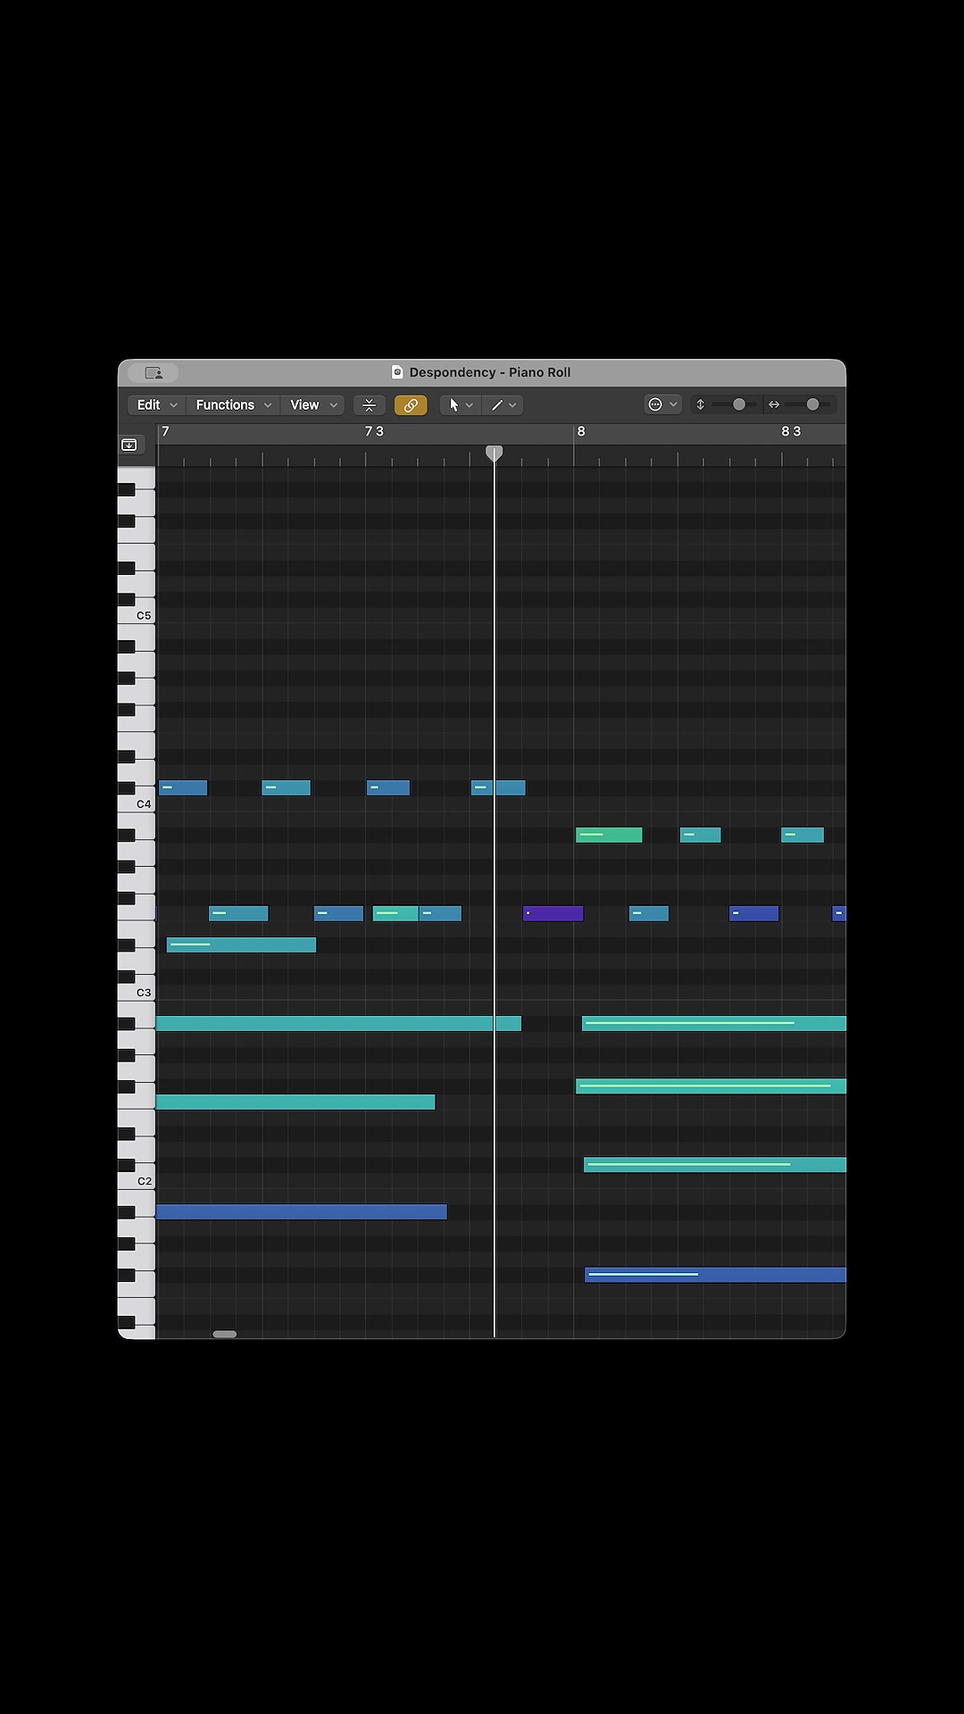Open the View menu

coord(313,404)
